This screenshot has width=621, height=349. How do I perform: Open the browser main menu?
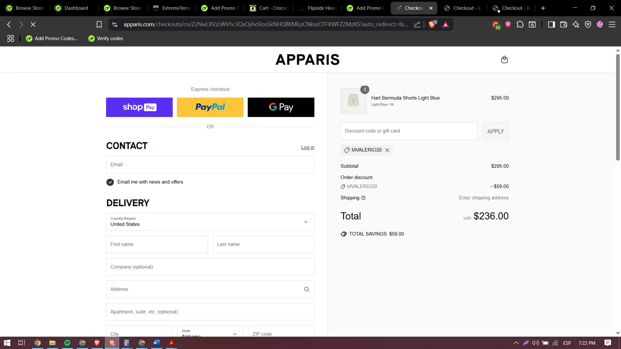[x=612, y=24]
